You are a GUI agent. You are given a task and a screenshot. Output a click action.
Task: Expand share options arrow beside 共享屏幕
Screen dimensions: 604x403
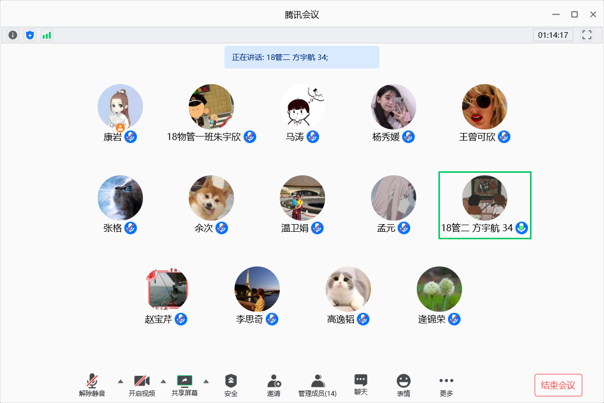206,381
